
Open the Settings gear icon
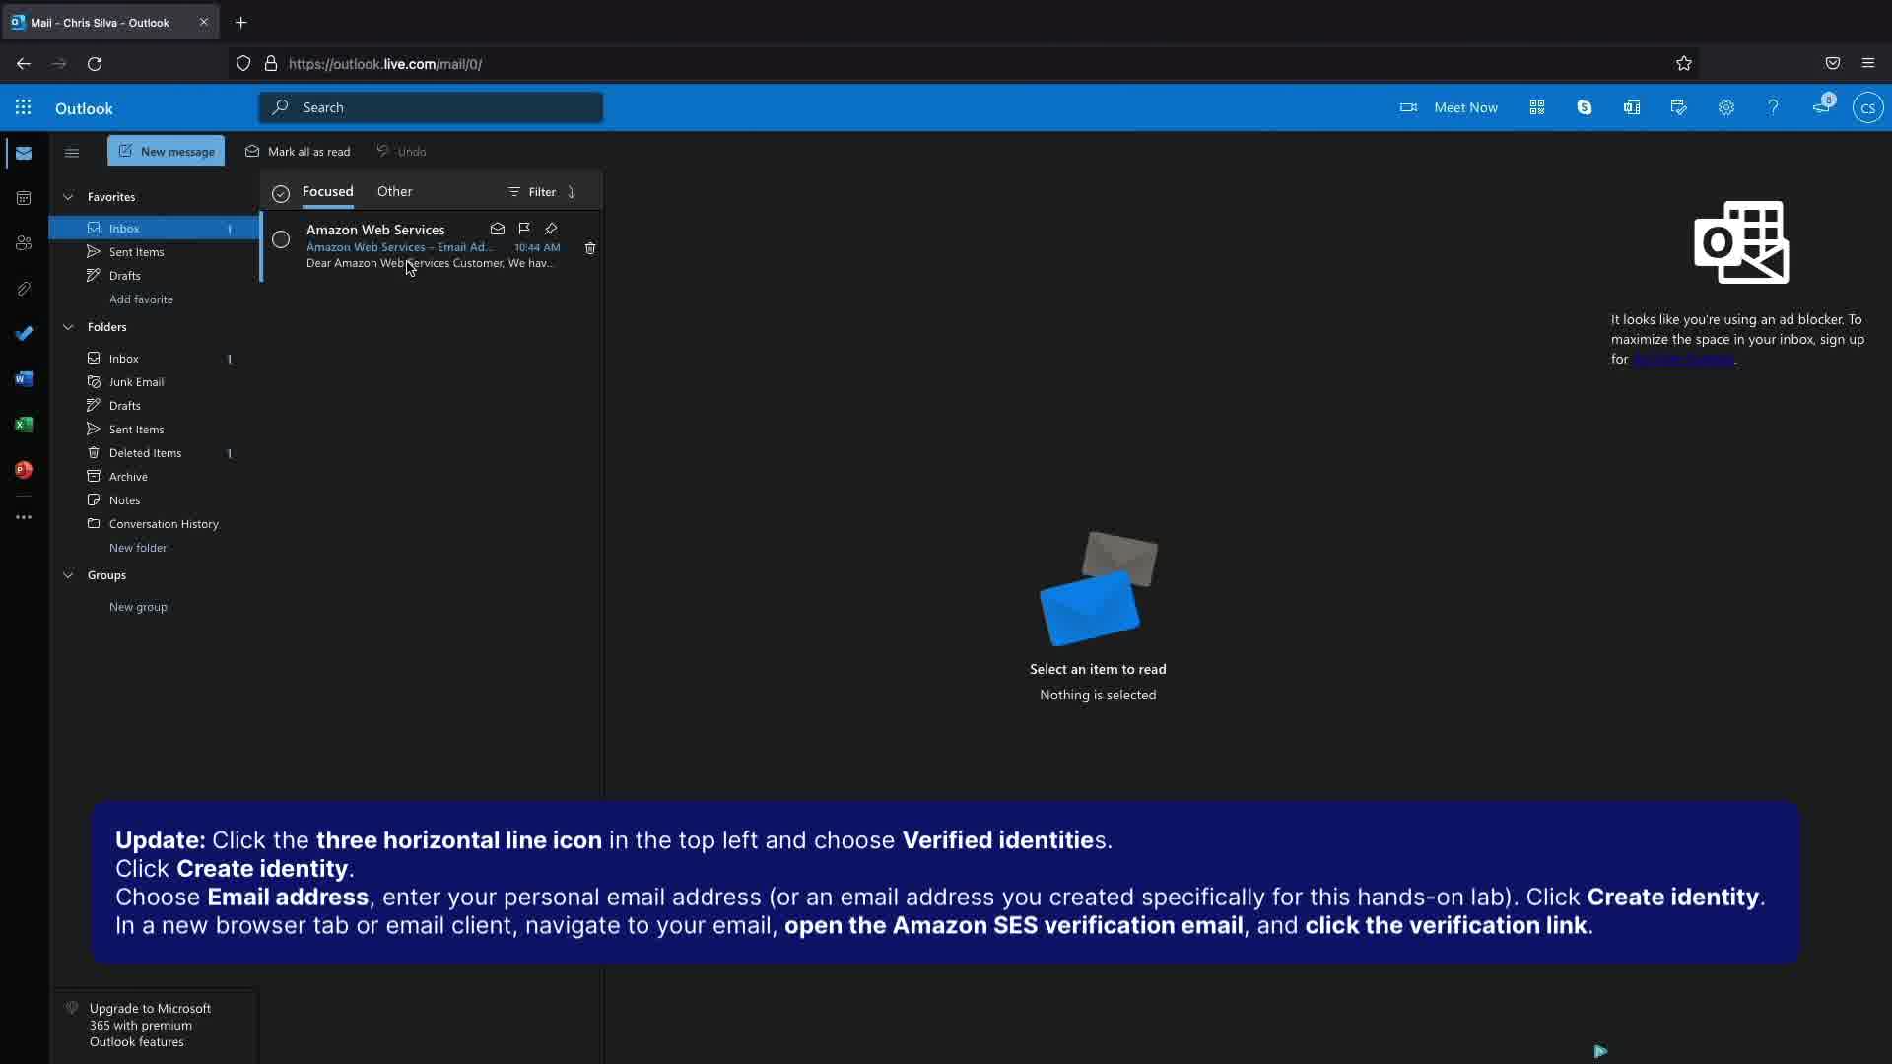(1725, 107)
